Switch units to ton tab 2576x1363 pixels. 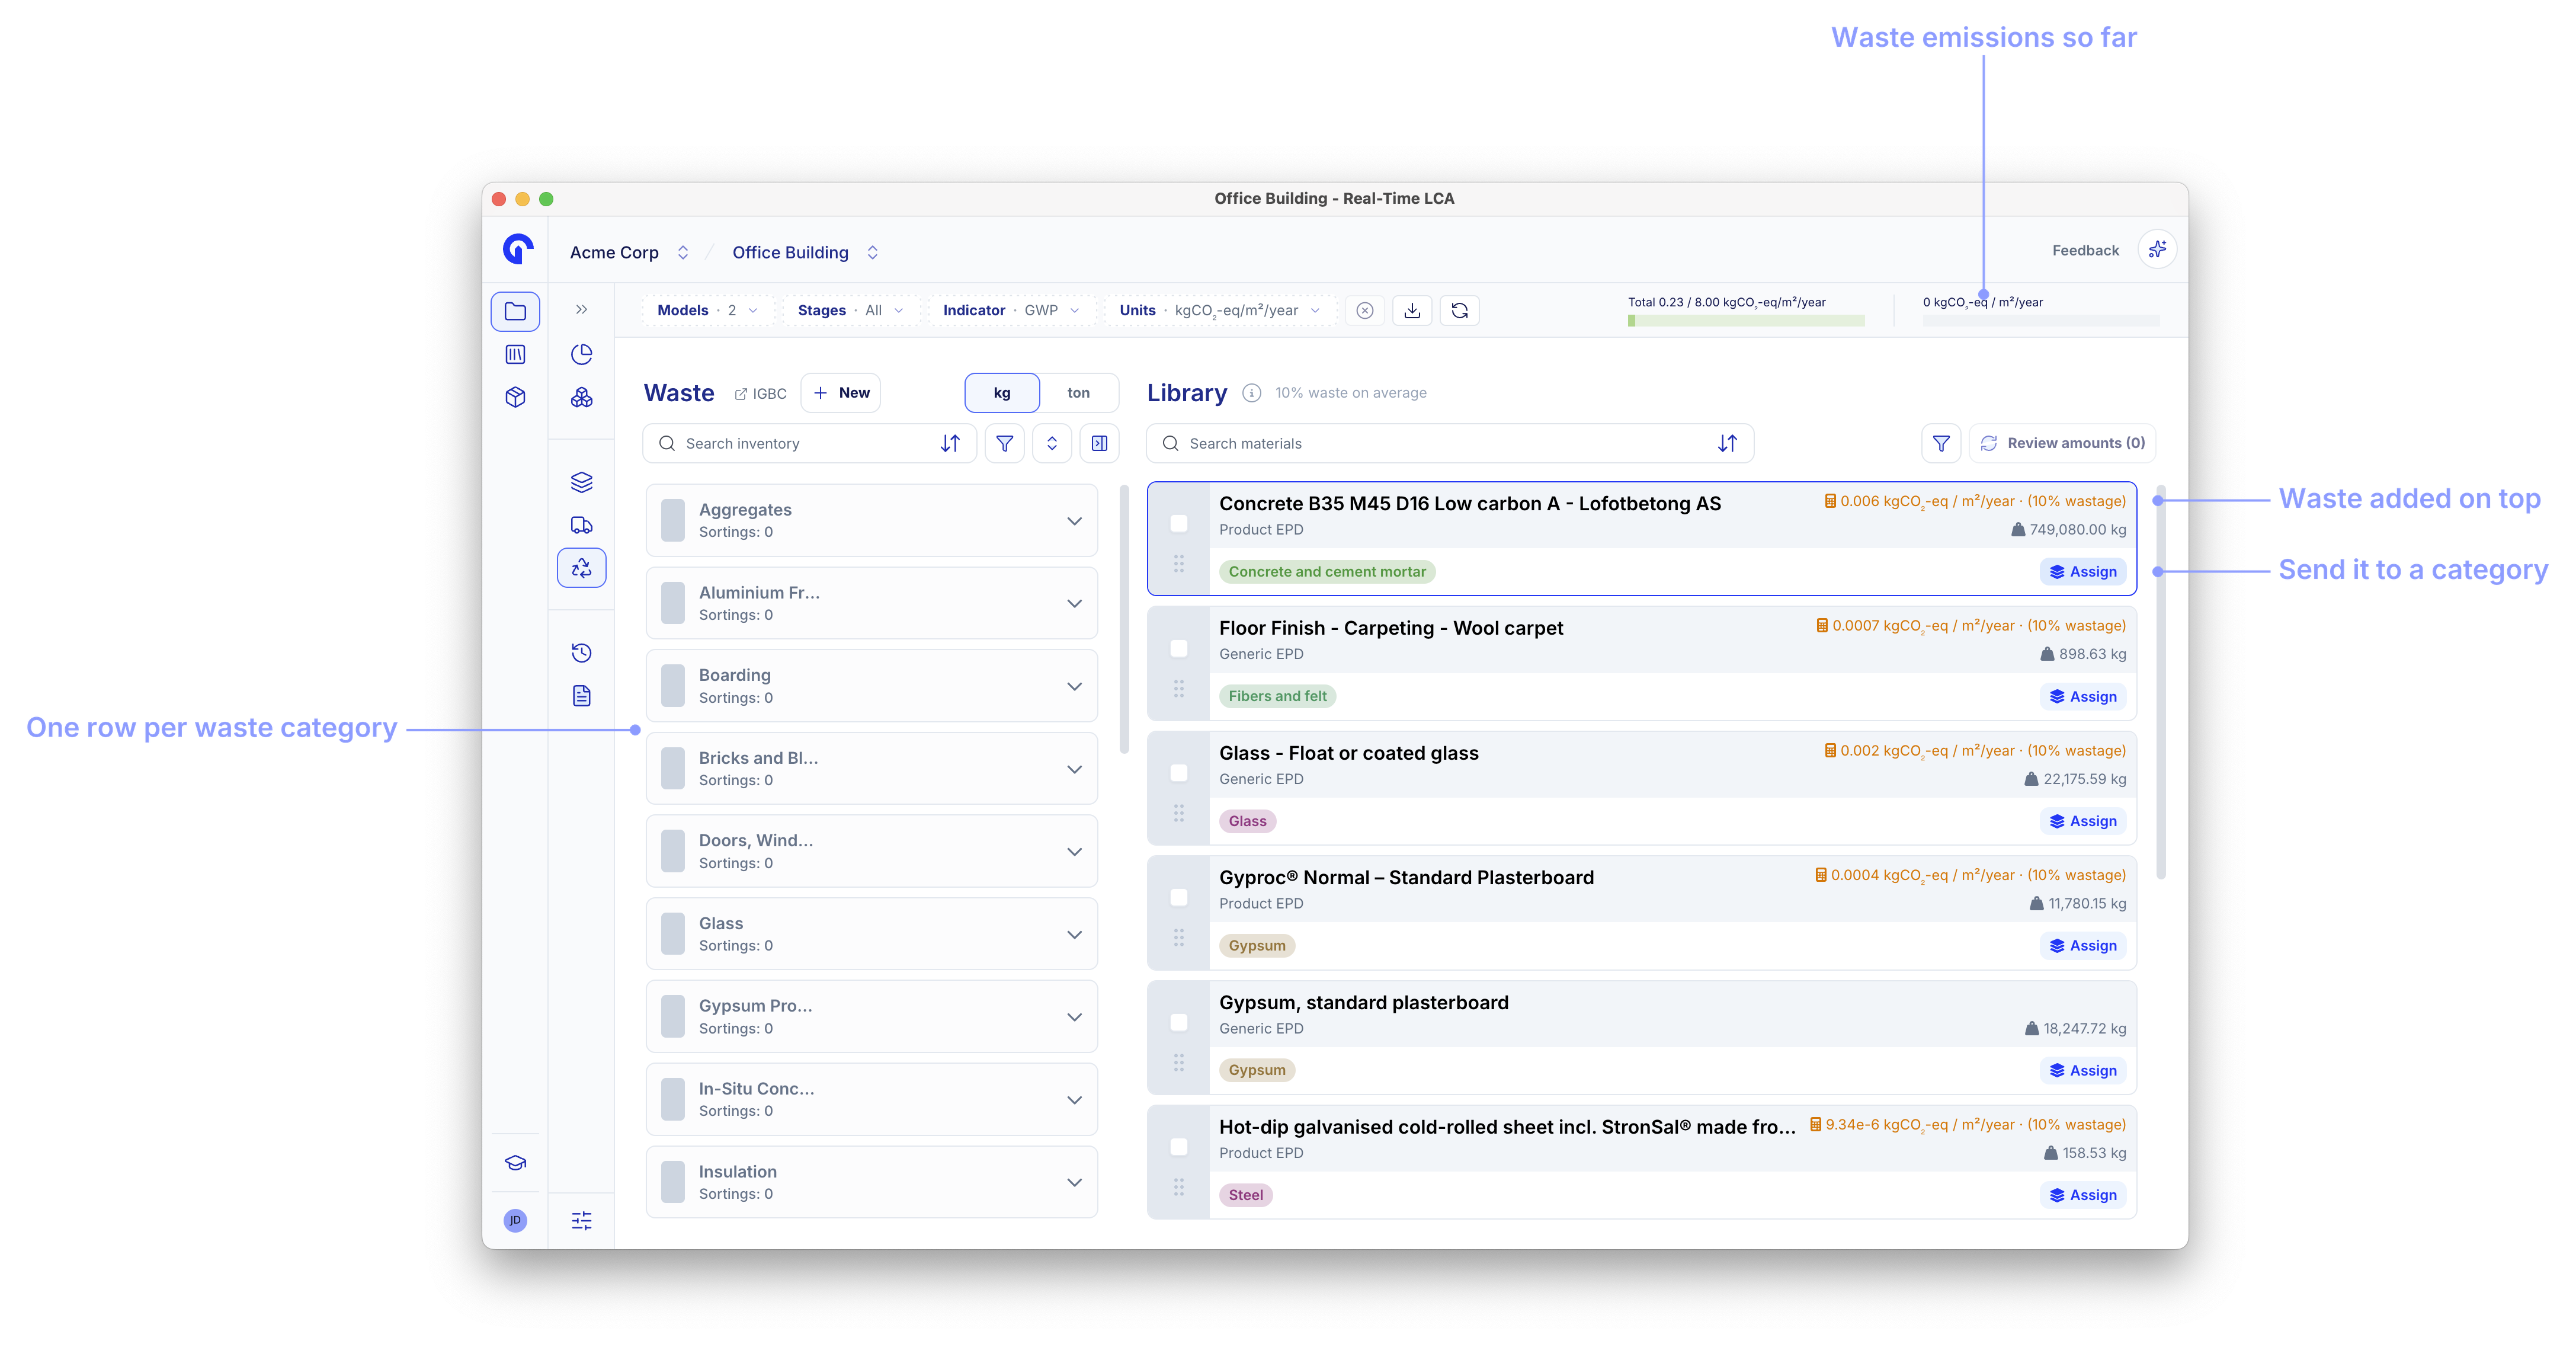pyautogui.click(x=1078, y=393)
